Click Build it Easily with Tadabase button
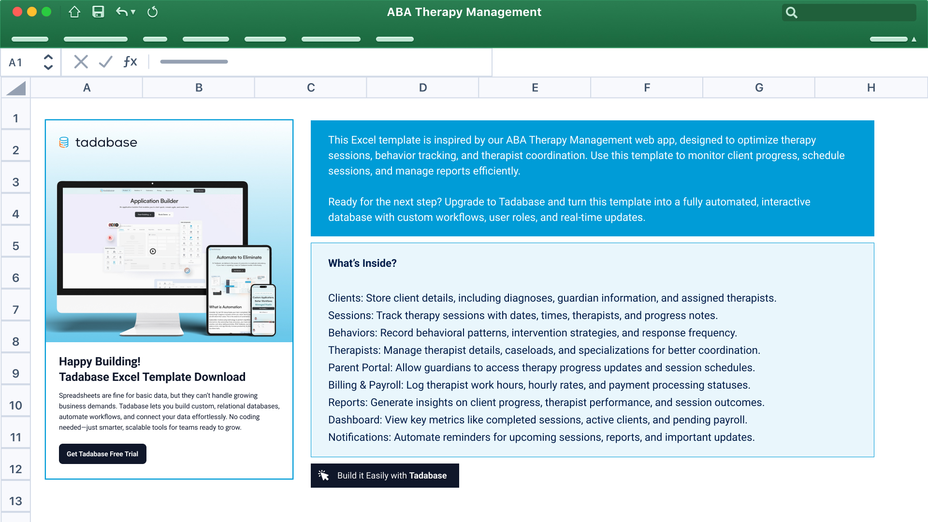Image resolution: width=928 pixels, height=522 pixels. 385,476
